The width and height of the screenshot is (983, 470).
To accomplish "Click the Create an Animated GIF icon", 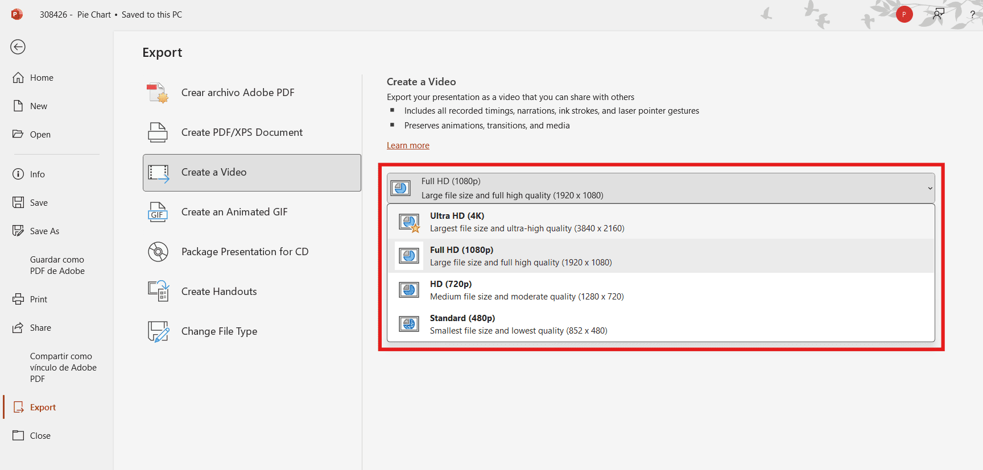I will [158, 212].
